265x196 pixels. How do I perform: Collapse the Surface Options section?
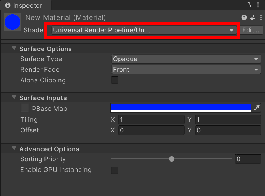click(14, 48)
